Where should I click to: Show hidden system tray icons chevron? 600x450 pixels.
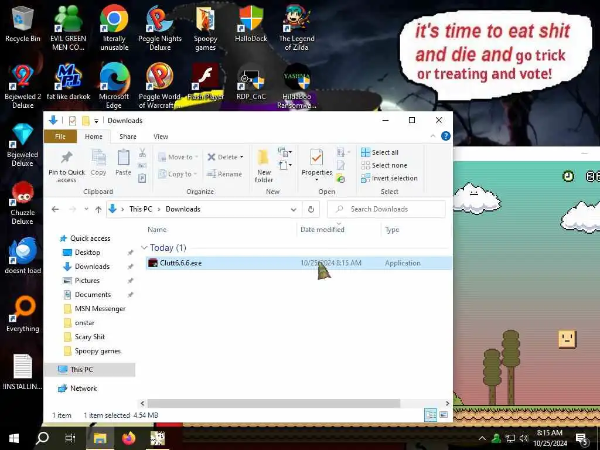482,438
